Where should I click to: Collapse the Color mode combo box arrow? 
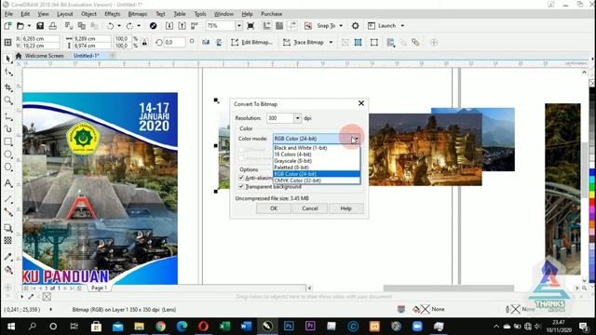click(355, 139)
